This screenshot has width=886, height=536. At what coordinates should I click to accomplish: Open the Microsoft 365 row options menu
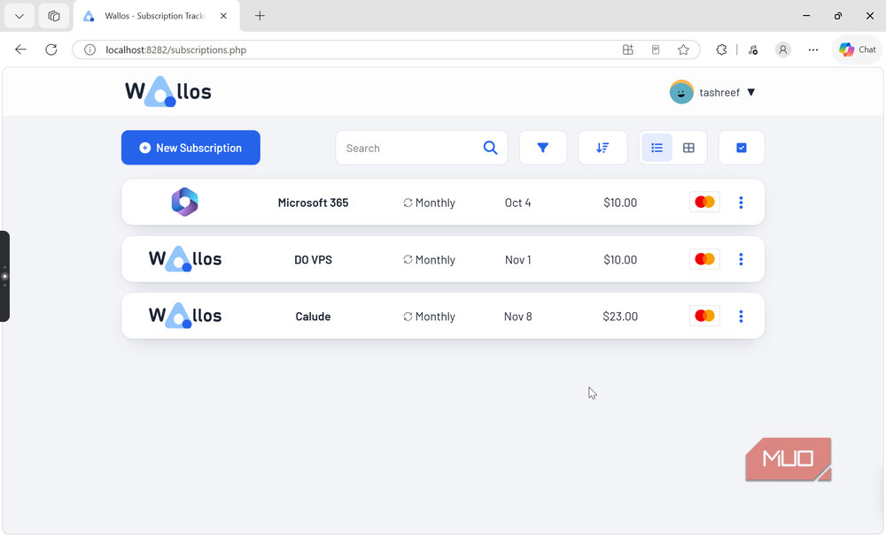[741, 203]
